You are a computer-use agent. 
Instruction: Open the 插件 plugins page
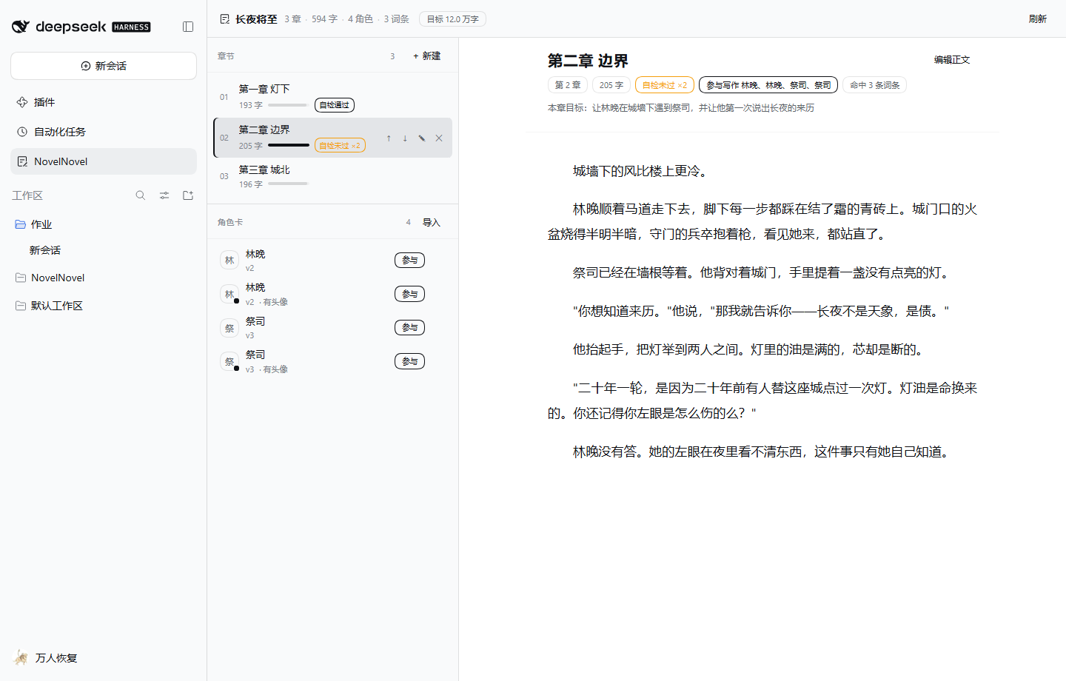pyautogui.click(x=104, y=102)
